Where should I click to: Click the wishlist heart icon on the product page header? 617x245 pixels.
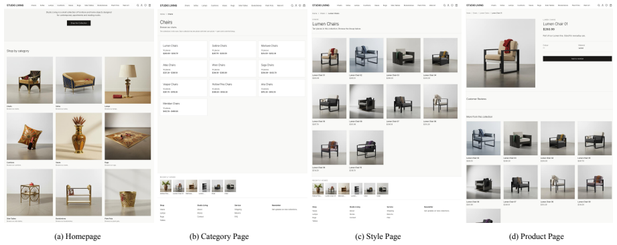[606, 5]
